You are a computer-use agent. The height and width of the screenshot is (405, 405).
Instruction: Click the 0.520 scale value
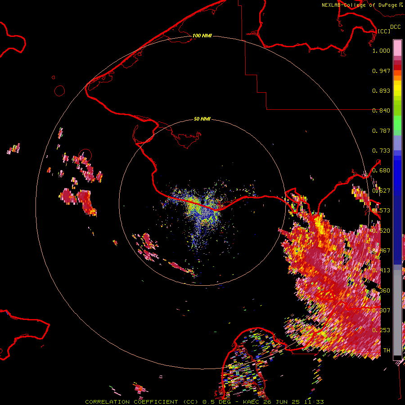[x=381, y=230]
